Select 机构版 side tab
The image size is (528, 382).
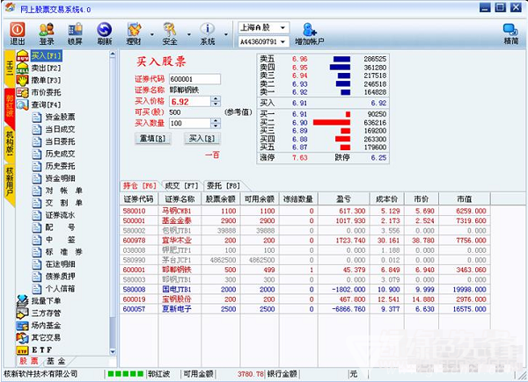[x=10, y=143]
